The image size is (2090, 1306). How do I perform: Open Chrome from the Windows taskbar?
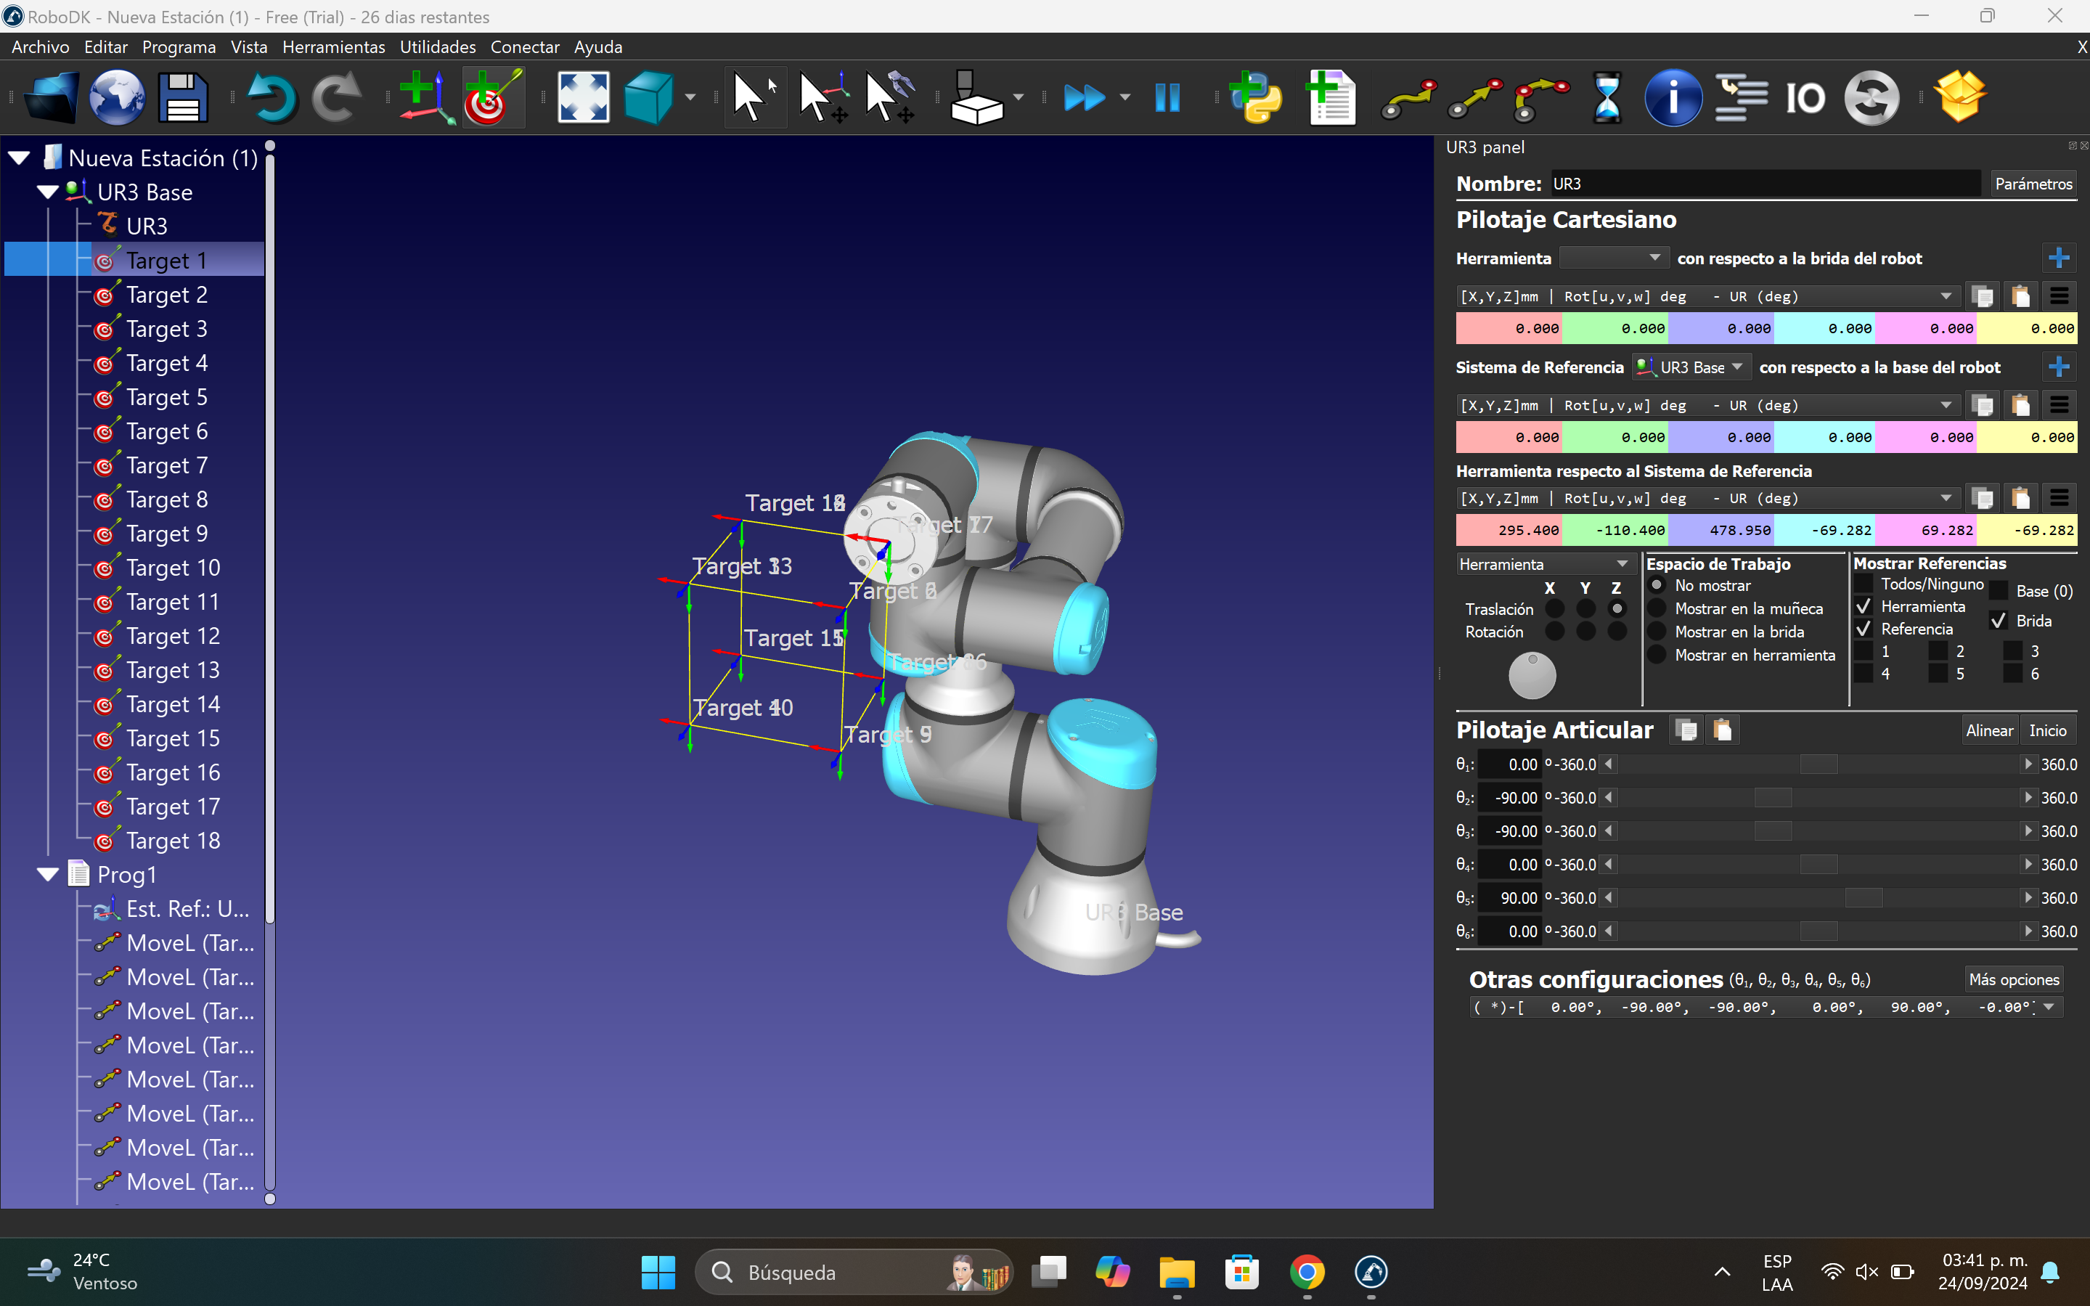[x=1307, y=1273]
